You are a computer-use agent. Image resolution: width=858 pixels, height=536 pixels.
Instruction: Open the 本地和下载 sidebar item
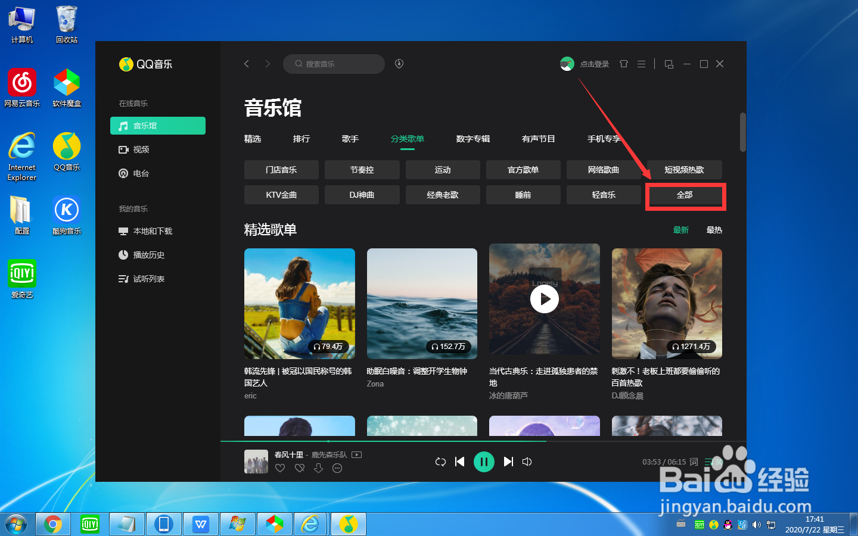click(152, 231)
